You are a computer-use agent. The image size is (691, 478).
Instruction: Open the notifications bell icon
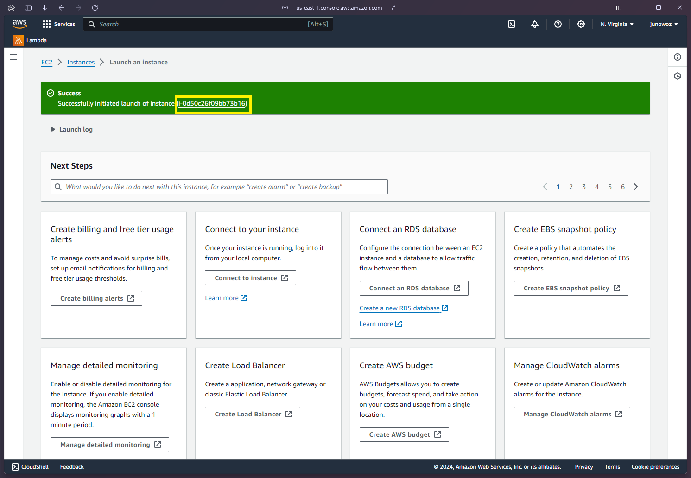coord(535,24)
